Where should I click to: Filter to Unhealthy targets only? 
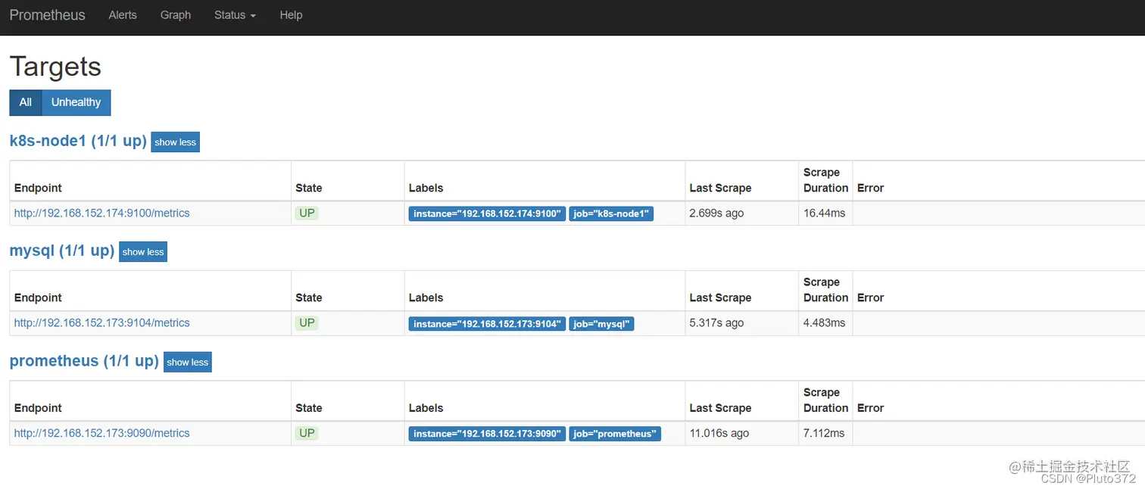click(x=76, y=102)
